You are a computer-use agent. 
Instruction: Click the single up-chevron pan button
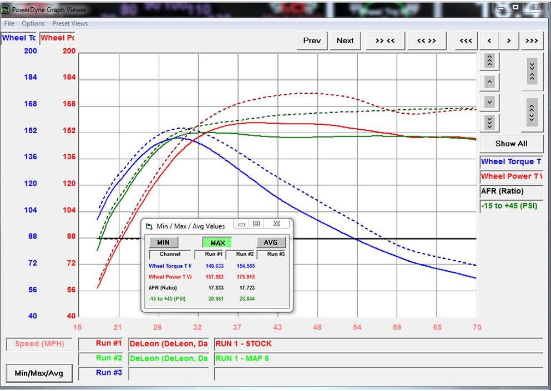489,82
